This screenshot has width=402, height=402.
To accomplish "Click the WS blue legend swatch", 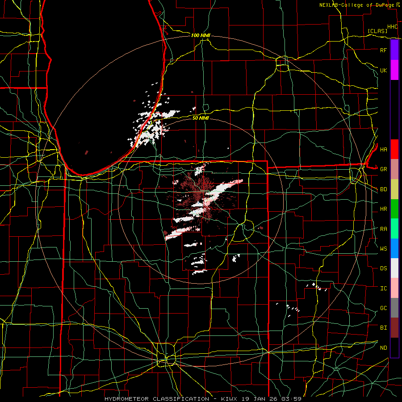I will [x=394, y=248].
